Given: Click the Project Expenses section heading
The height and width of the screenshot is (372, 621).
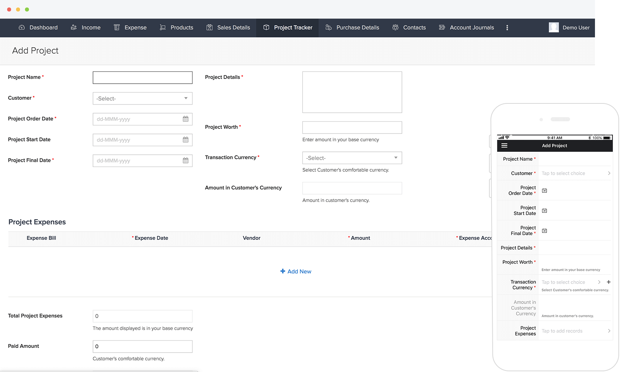Looking at the screenshot, I should [x=37, y=222].
